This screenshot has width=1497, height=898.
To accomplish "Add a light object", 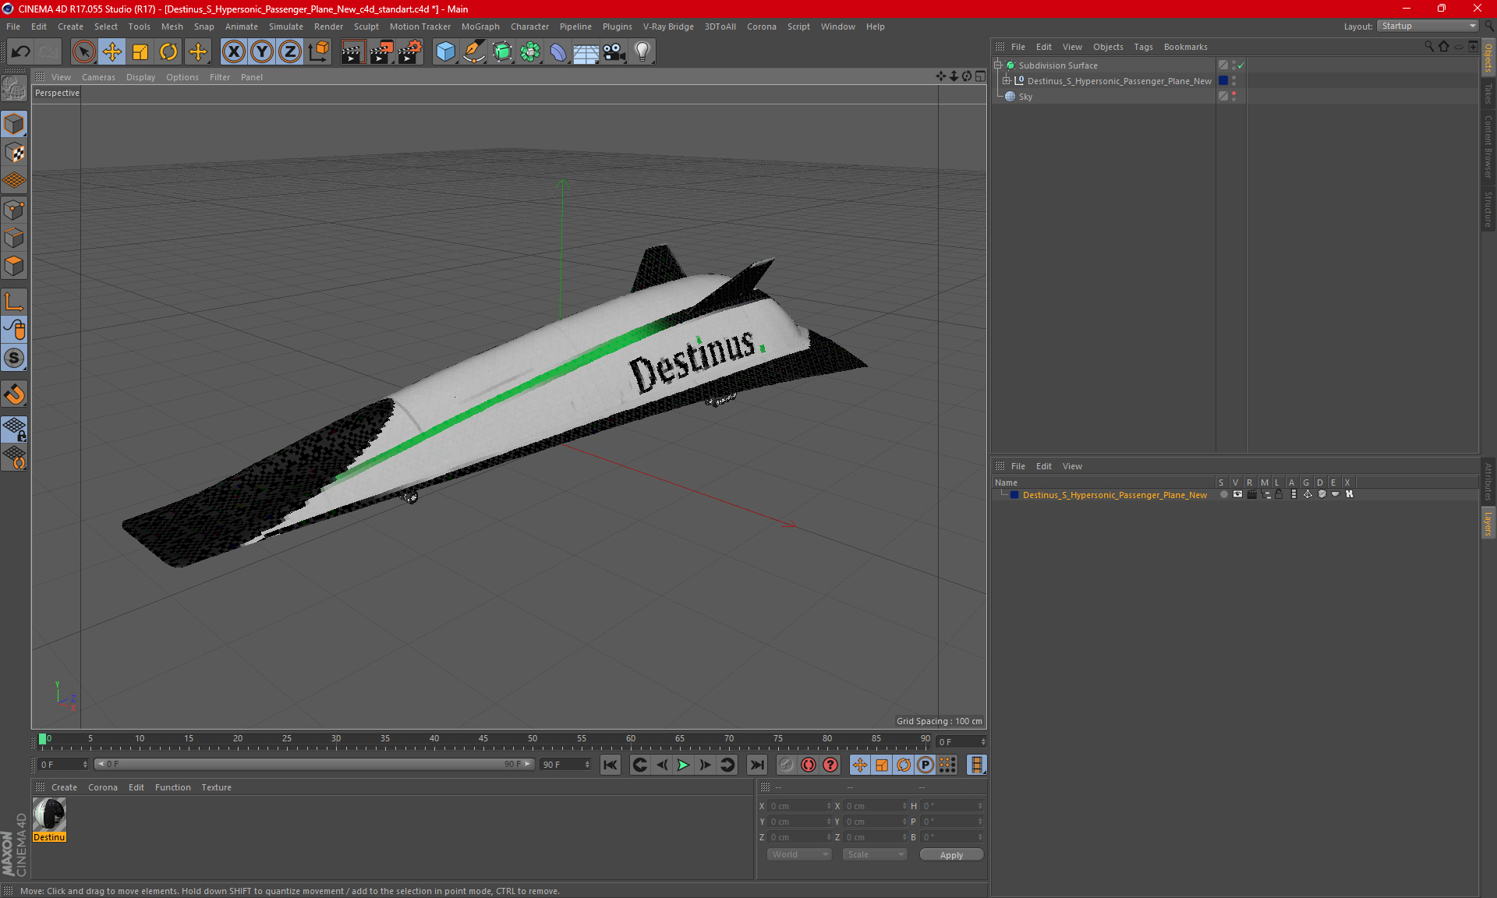I will (642, 52).
